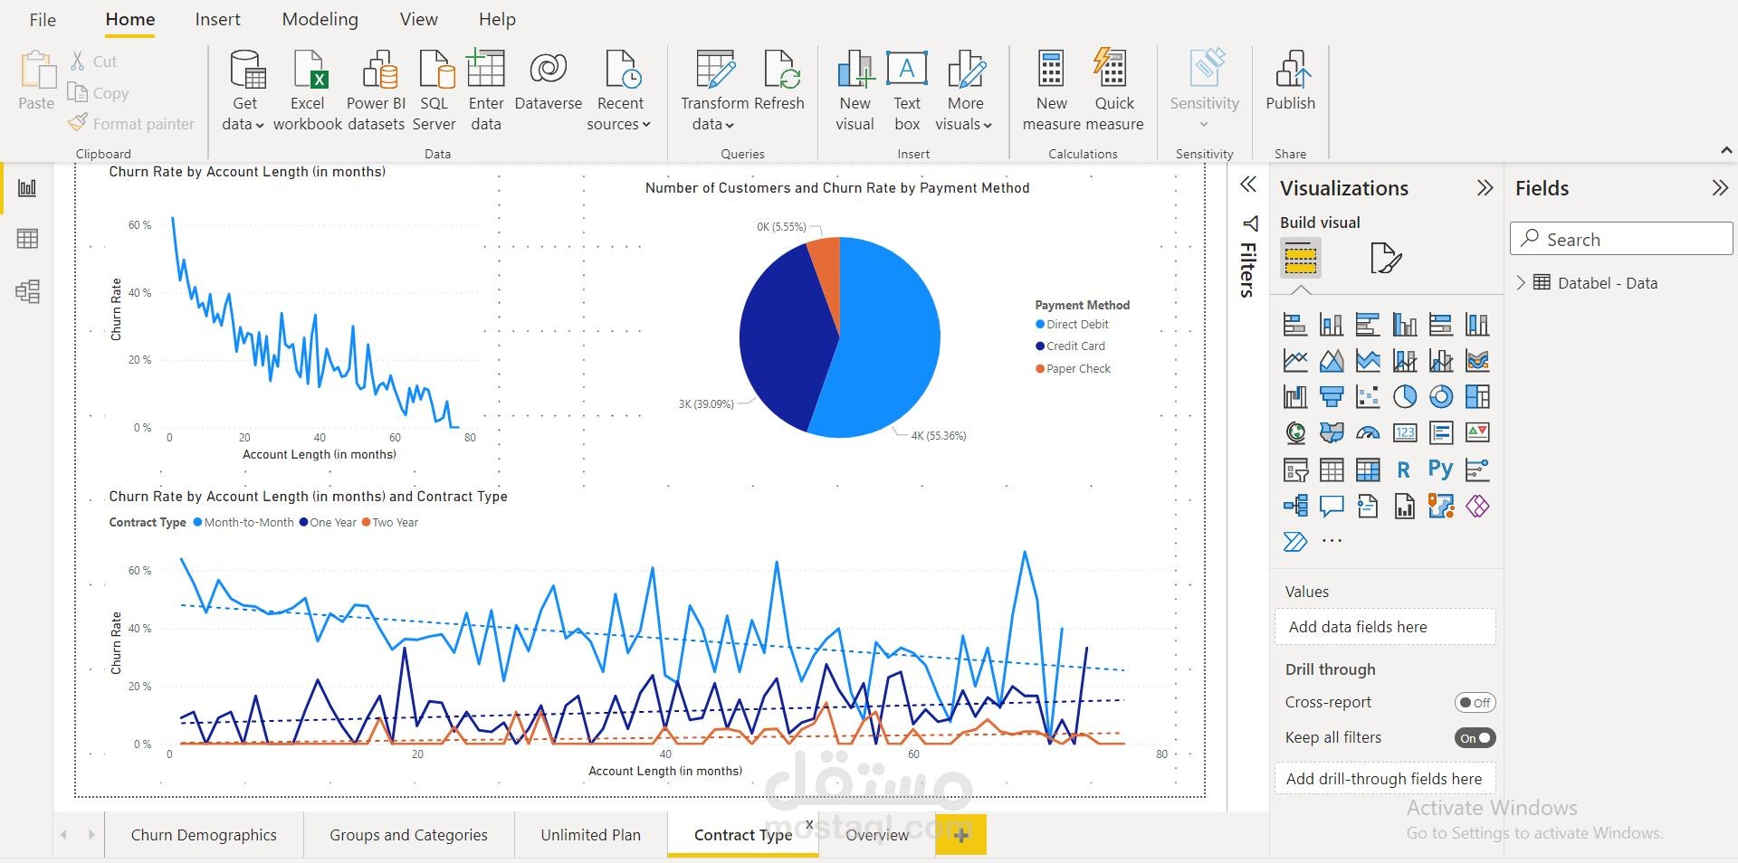Collapse the Visualizations pane

(x=1485, y=188)
